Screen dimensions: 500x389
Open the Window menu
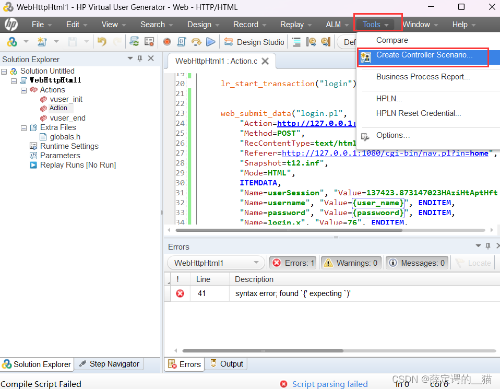point(420,25)
